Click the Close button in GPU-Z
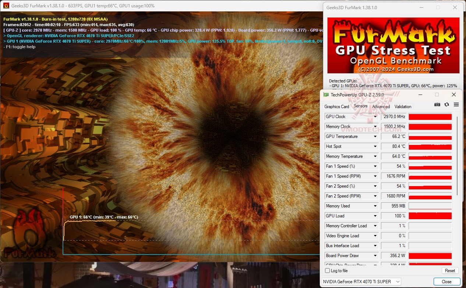 coord(446,282)
